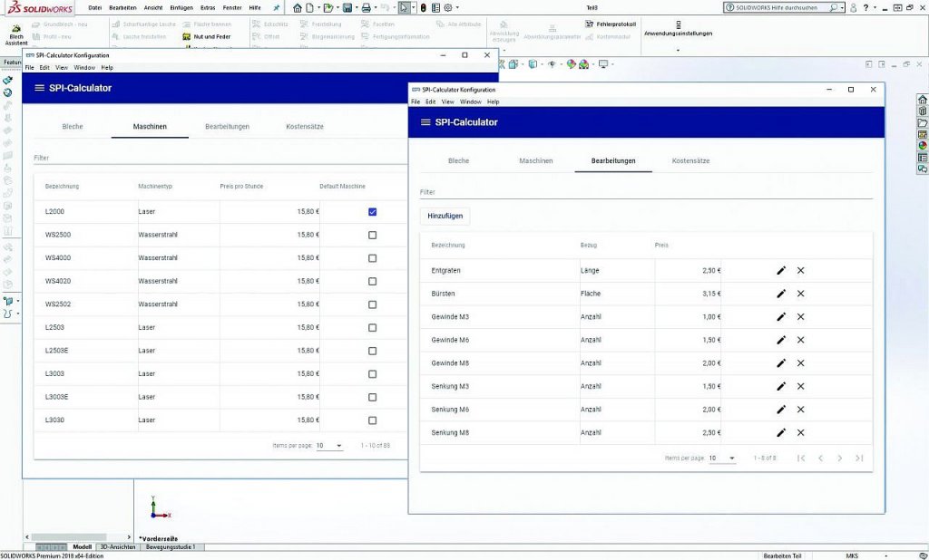Edit the Bürsten entry
This screenshot has width=929, height=560.
tap(781, 294)
